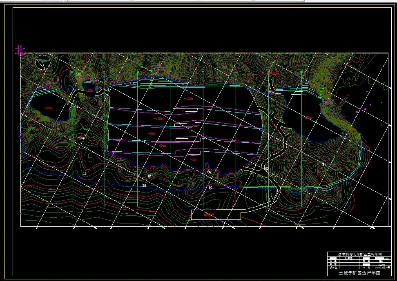
Task: Select the -108m bench label
Action: (x=158, y=119)
